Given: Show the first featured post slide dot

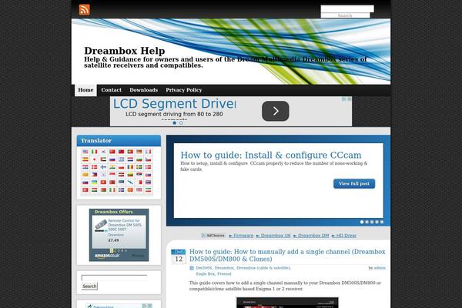Looking at the screenshot, I should point(362,222).
